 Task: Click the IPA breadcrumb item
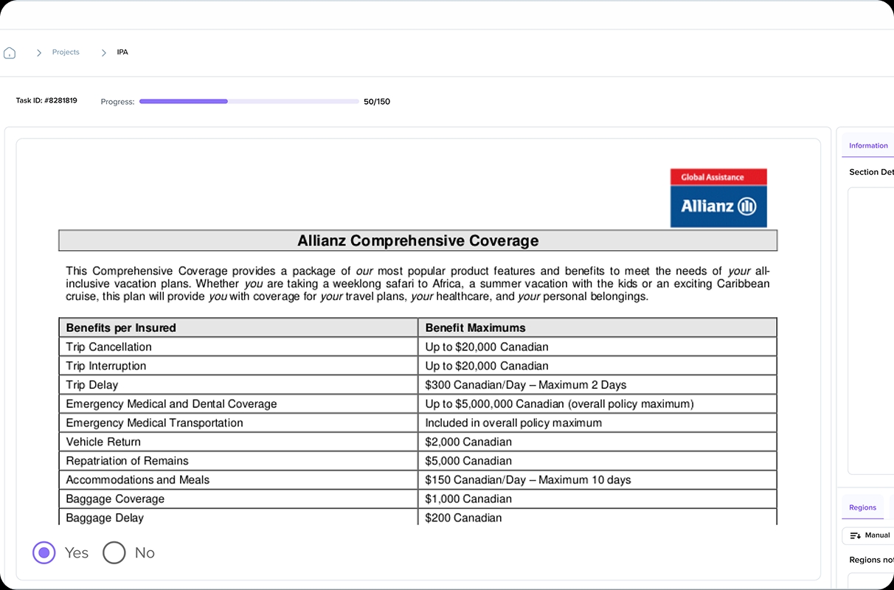click(122, 52)
